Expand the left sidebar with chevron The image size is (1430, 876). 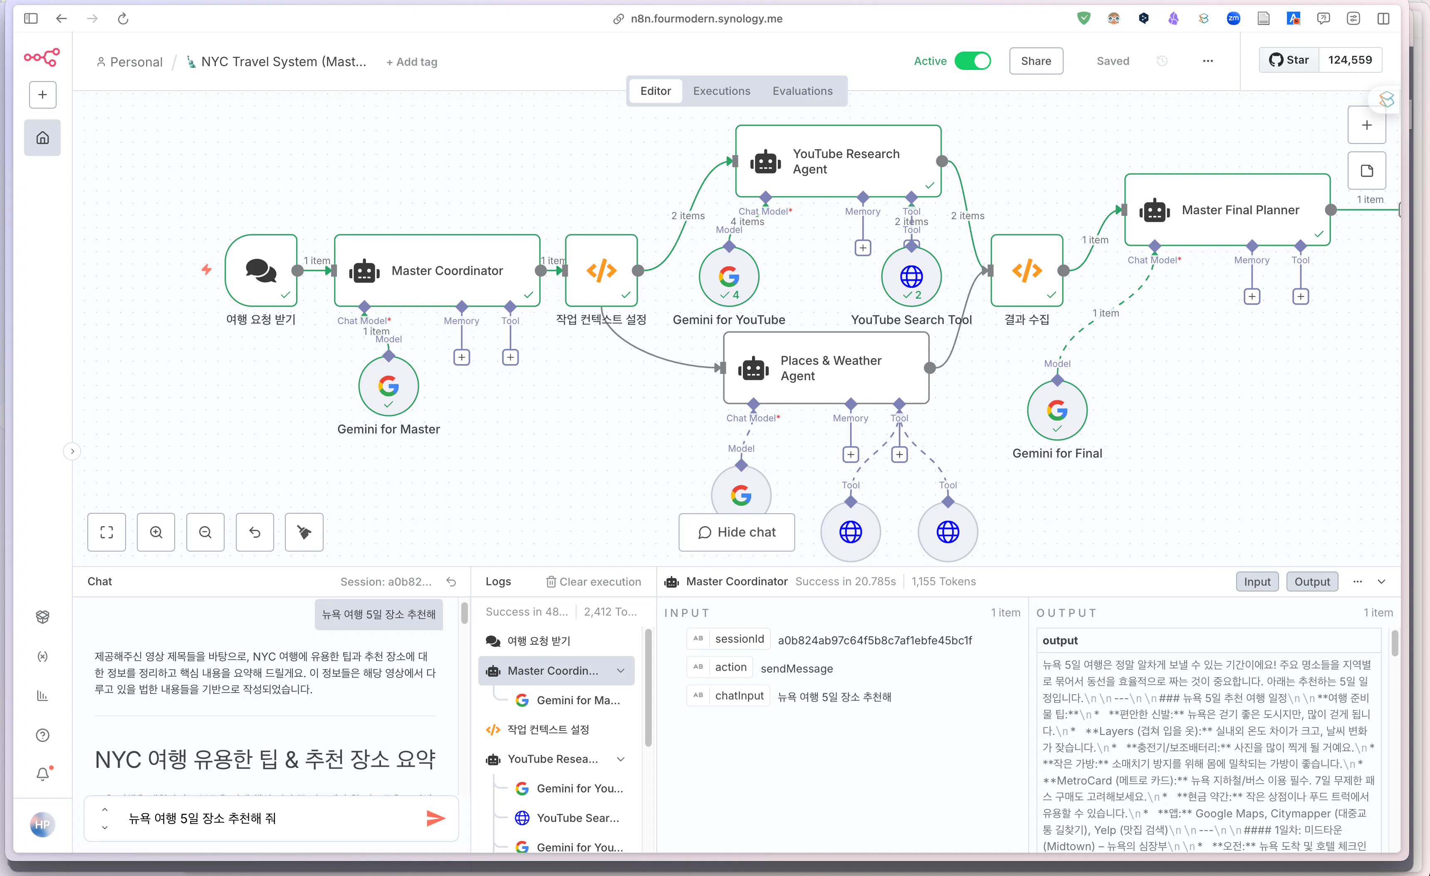point(72,451)
